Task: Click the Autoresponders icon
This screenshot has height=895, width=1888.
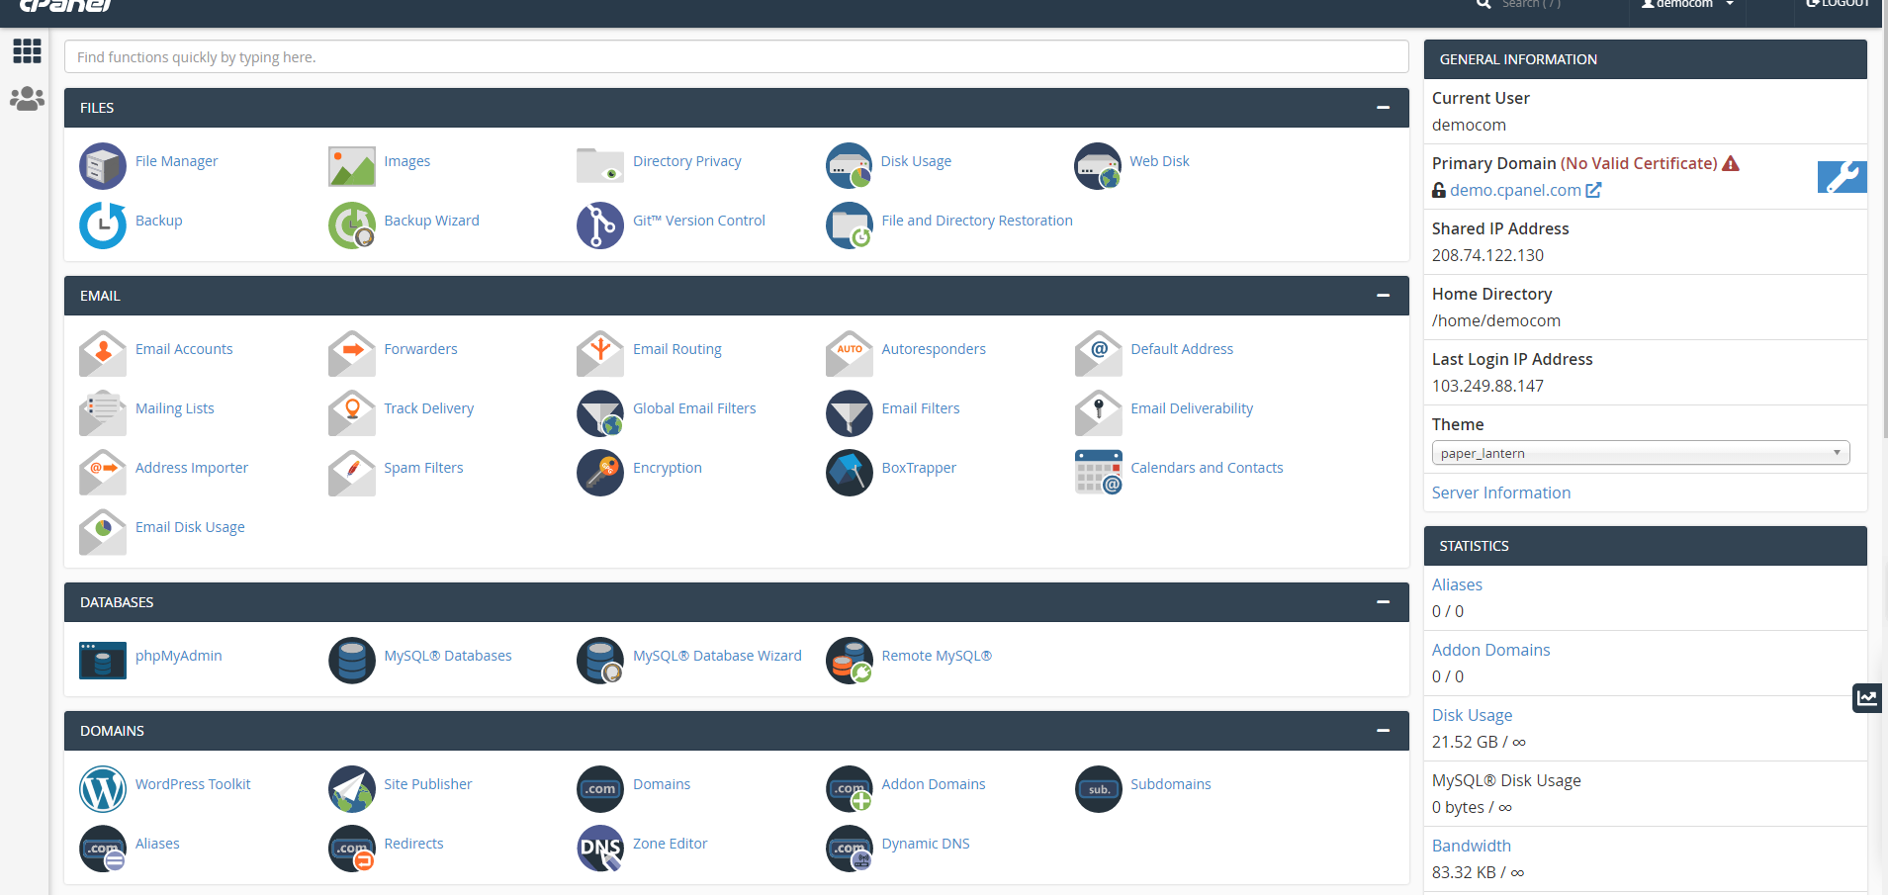Action: coord(850,354)
